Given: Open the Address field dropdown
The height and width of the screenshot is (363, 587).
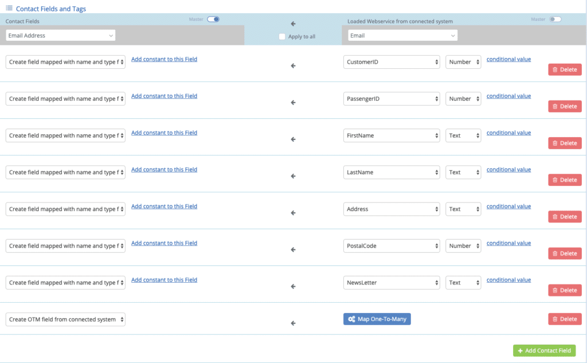Looking at the screenshot, I should point(392,209).
